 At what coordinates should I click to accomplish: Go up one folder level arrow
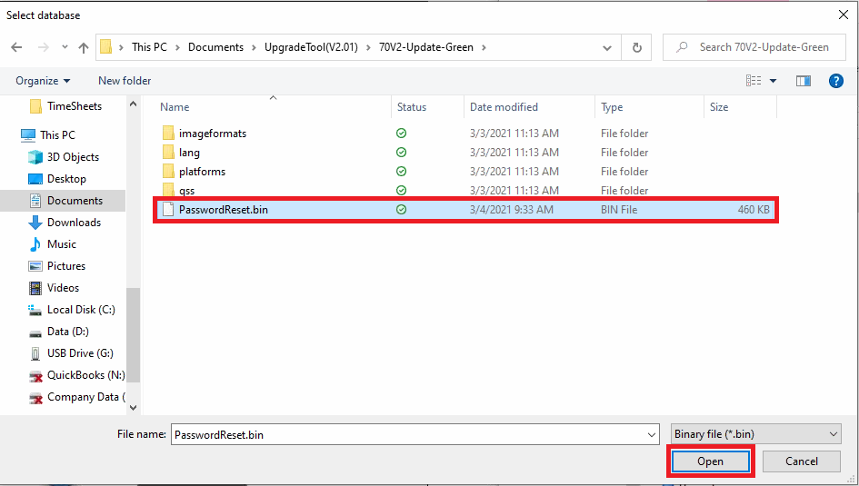coord(84,47)
